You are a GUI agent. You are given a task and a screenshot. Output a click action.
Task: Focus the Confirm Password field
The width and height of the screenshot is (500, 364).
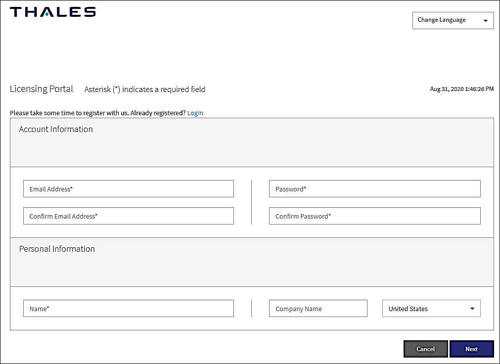point(374,216)
